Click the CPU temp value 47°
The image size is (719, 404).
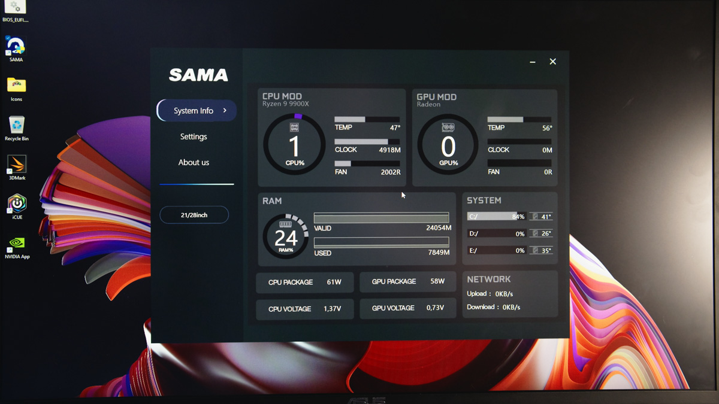395,128
